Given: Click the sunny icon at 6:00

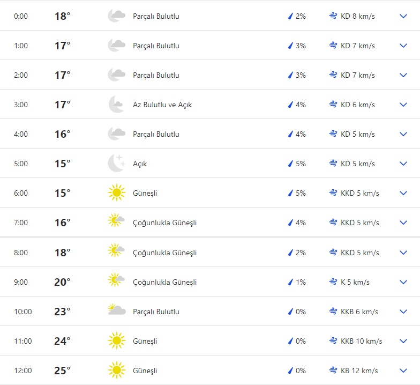Looking at the screenshot, I should pyautogui.click(x=116, y=193).
